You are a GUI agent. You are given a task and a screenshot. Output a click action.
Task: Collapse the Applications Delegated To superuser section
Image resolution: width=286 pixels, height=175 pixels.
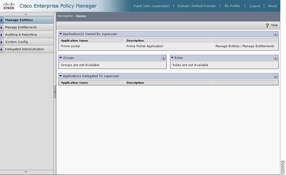point(60,76)
